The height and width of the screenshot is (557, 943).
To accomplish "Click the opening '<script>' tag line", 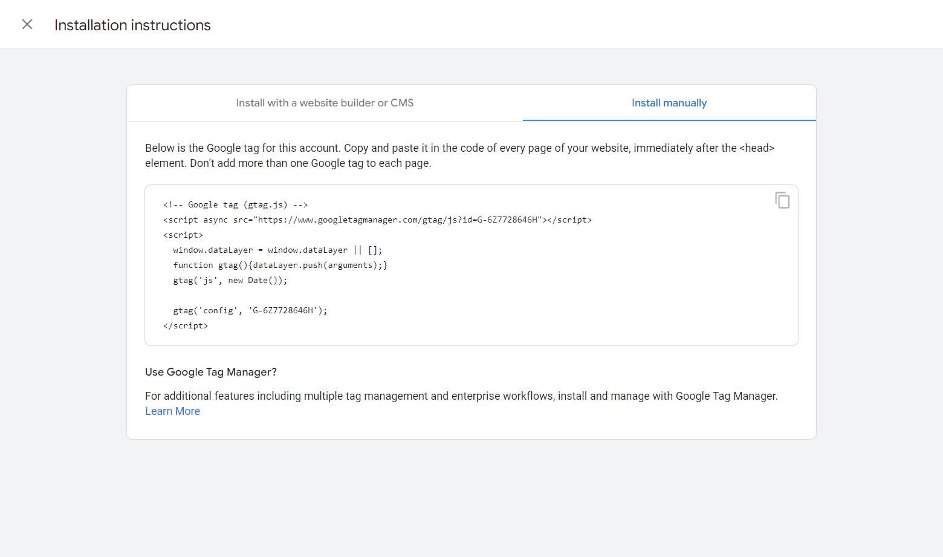I will click(183, 235).
